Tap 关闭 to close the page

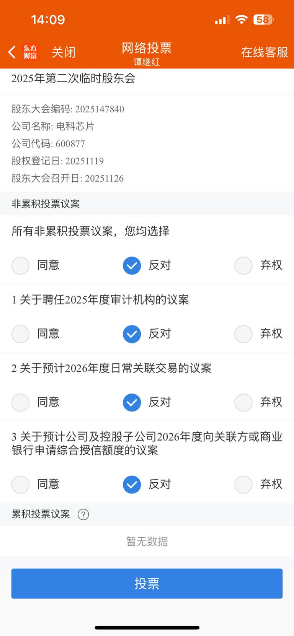pos(64,52)
